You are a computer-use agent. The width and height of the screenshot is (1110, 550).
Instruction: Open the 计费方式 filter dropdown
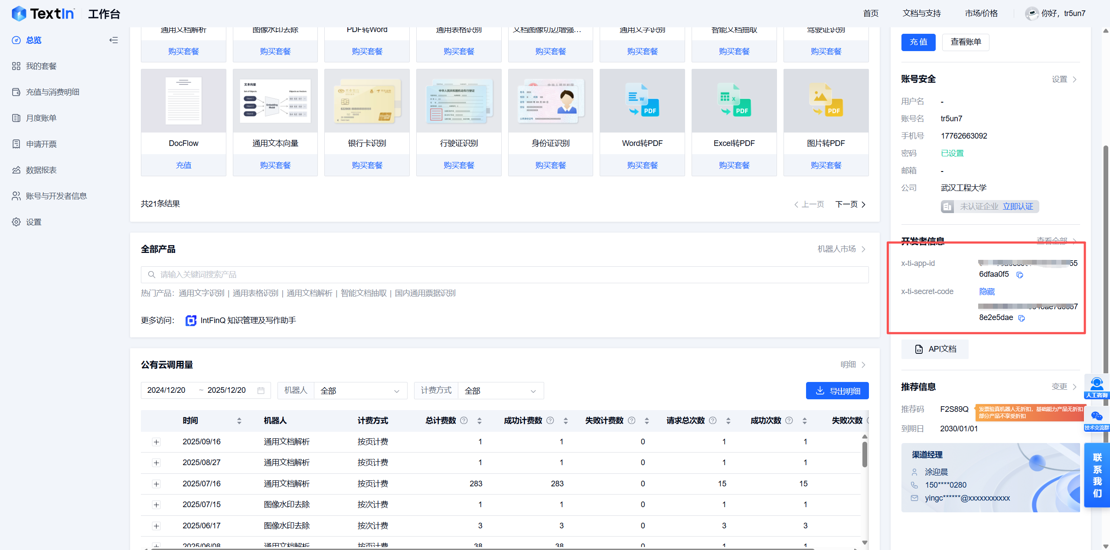[x=500, y=391]
